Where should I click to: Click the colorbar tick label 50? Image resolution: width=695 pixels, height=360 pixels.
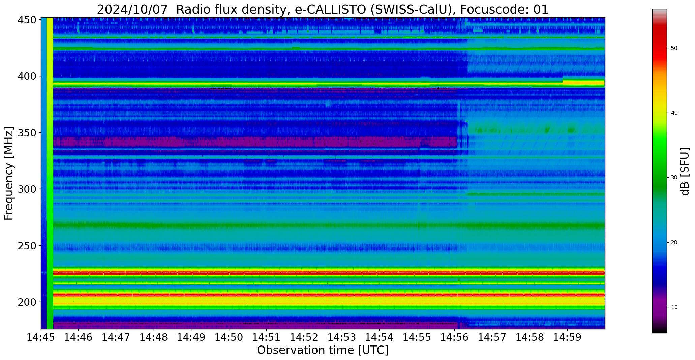[674, 48]
